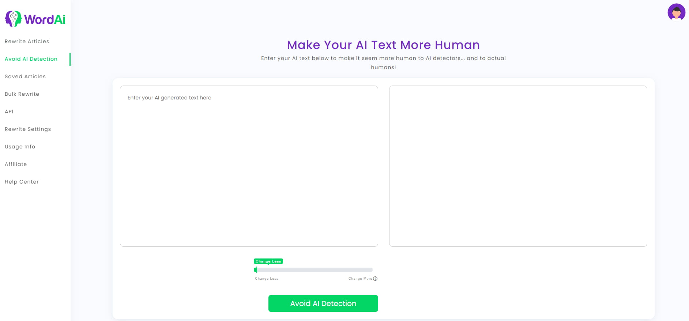Click the green Change Less tooltip badge
The height and width of the screenshot is (321, 689).
coord(268,261)
